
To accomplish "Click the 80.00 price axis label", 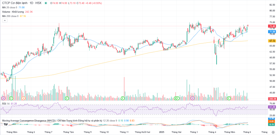I will [x=272, y=11].
